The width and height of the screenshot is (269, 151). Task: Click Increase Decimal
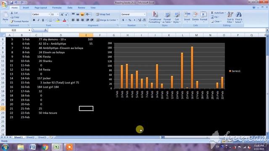[140, 20]
